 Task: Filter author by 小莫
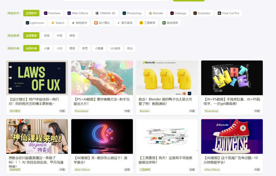[x=47, y=48]
